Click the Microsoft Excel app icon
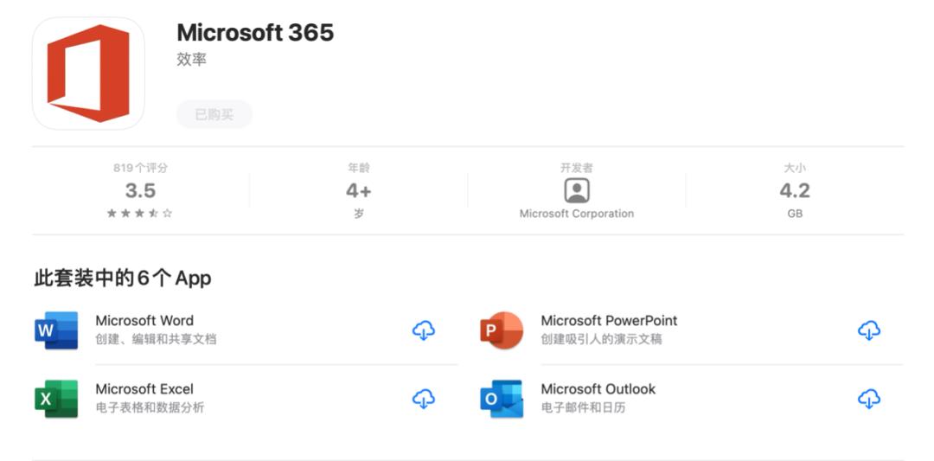 pos(56,399)
